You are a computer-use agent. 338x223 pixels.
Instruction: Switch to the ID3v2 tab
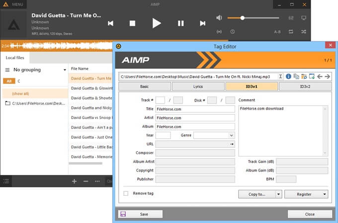tap(305, 86)
